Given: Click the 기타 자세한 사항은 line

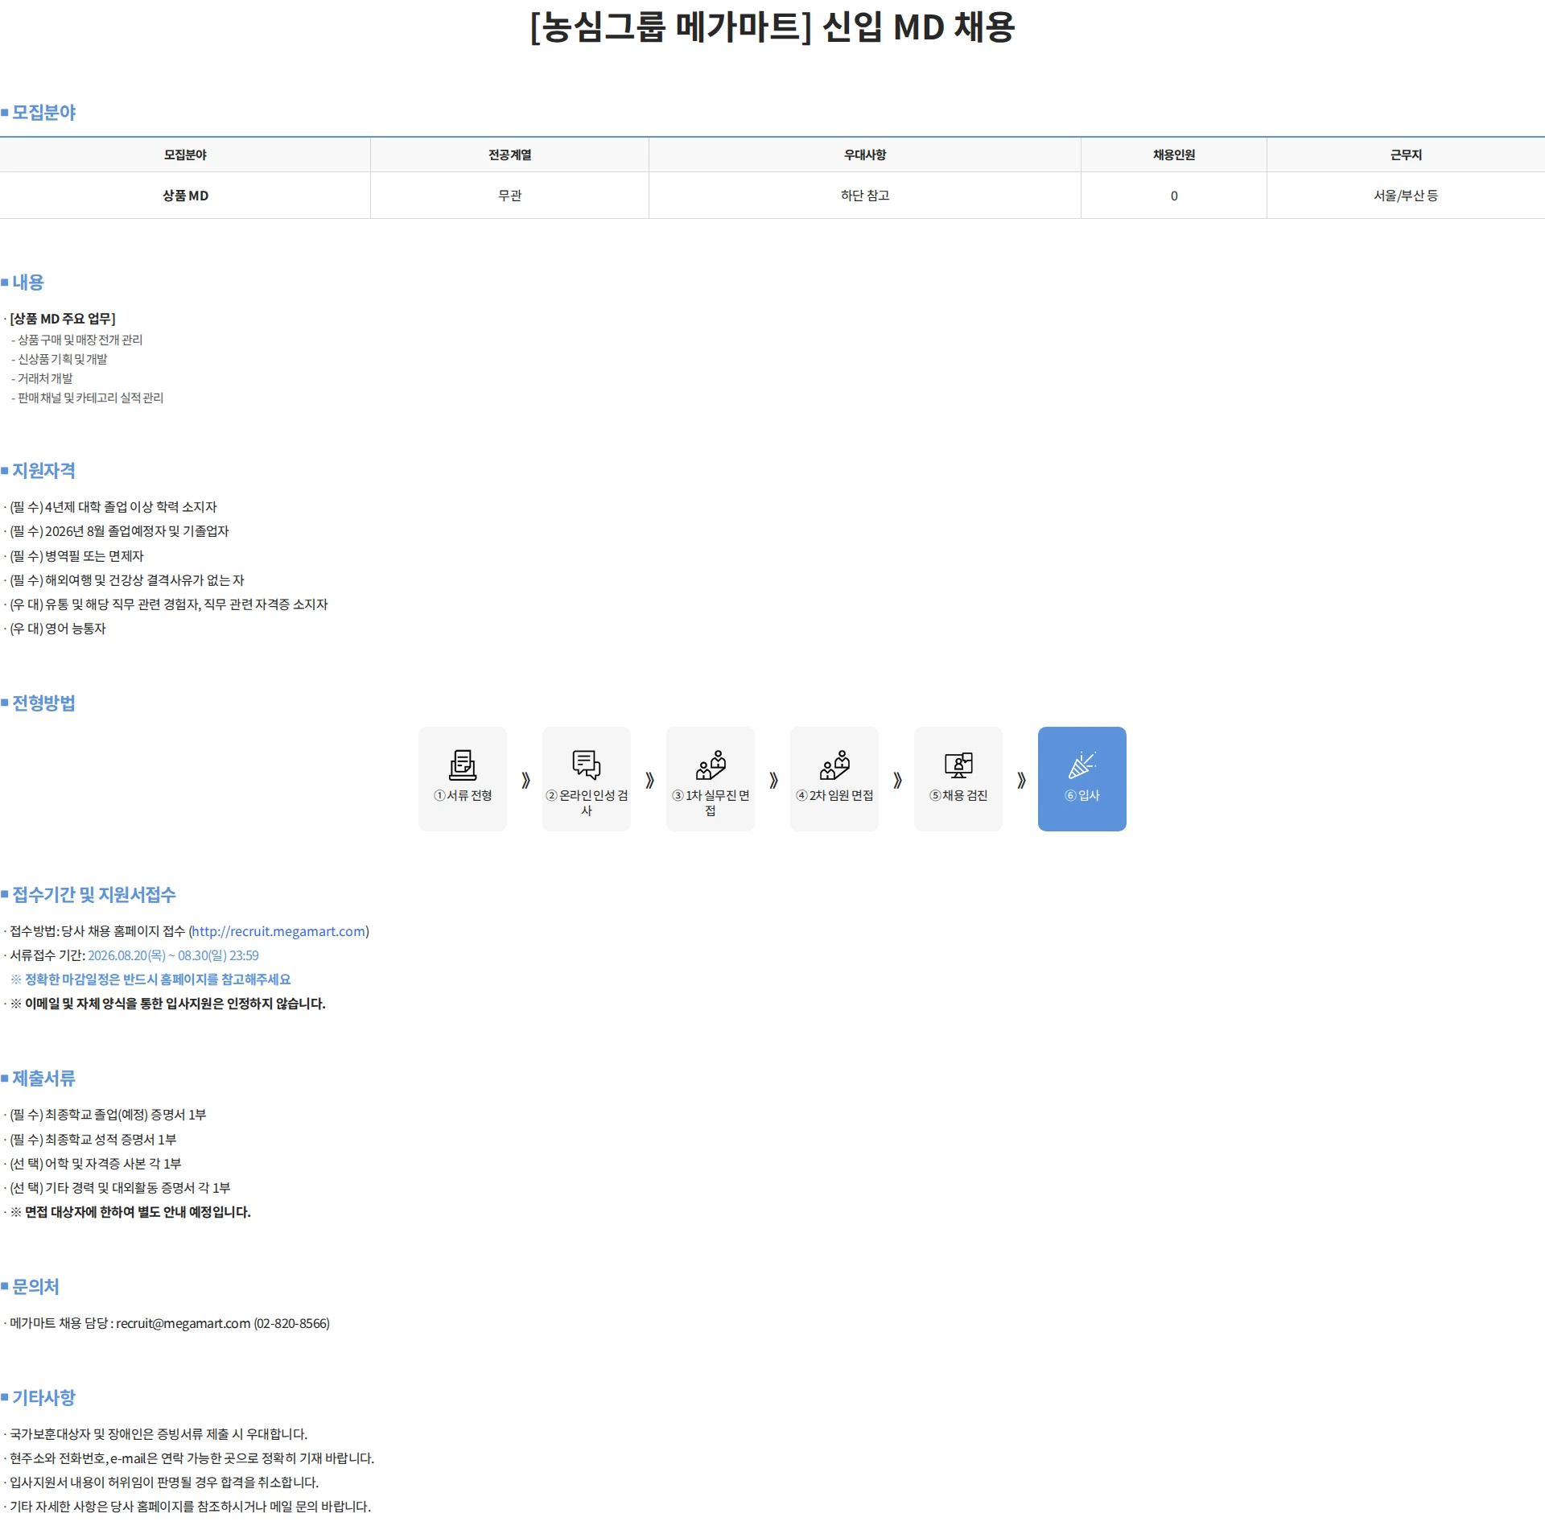Looking at the screenshot, I should (x=191, y=1507).
